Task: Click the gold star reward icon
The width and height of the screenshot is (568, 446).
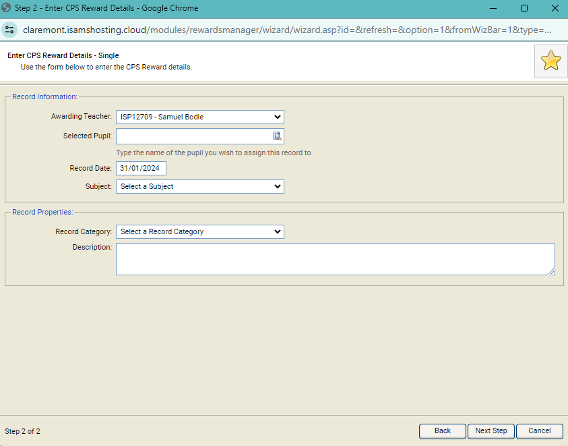Action: [550, 61]
